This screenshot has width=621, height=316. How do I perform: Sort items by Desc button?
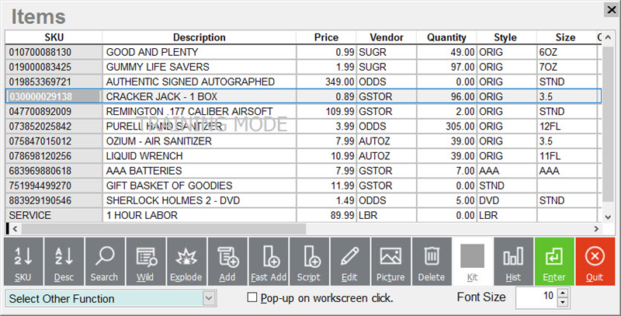64,262
